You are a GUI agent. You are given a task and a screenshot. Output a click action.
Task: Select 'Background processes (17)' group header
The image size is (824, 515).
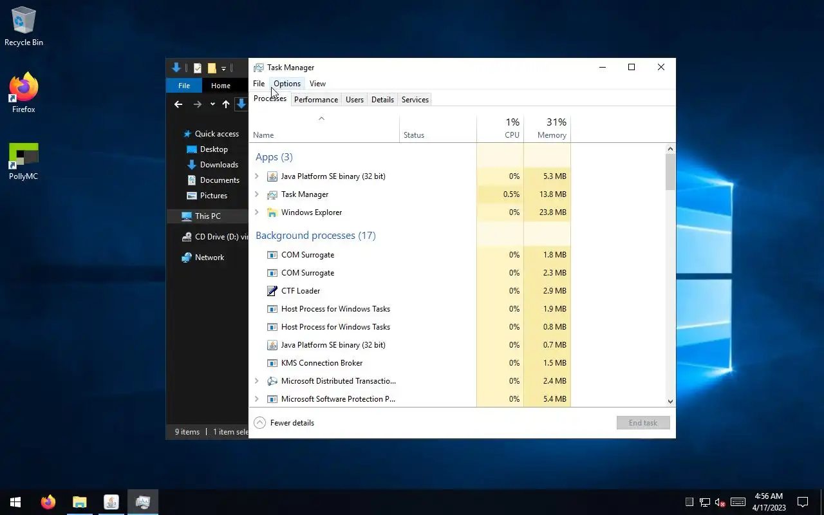tap(315, 236)
